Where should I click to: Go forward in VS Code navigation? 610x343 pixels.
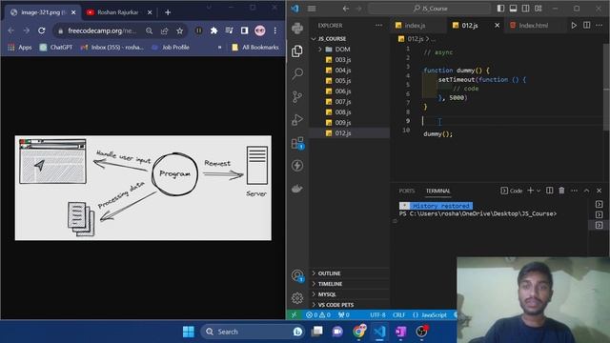tap(358, 9)
